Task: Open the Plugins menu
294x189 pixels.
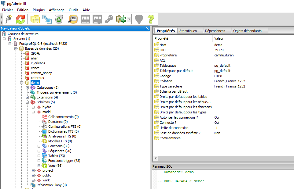Action: click(x=39, y=10)
